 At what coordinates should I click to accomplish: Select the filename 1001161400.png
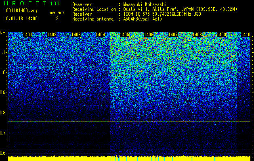[21, 11]
